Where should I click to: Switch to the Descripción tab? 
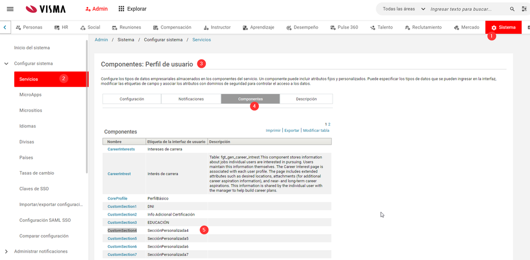(x=306, y=99)
